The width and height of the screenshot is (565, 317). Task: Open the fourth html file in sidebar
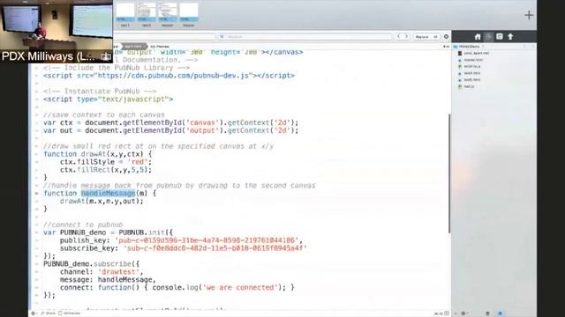coord(469,73)
